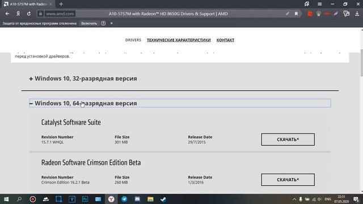Open the red extension icon in toolbar
Image resolution: width=363 pixels, height=204 pixels.
click(310, 14)
